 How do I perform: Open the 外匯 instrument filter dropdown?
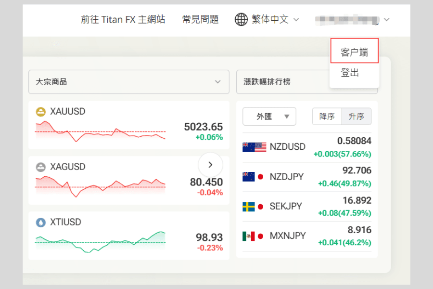(269, 116)
